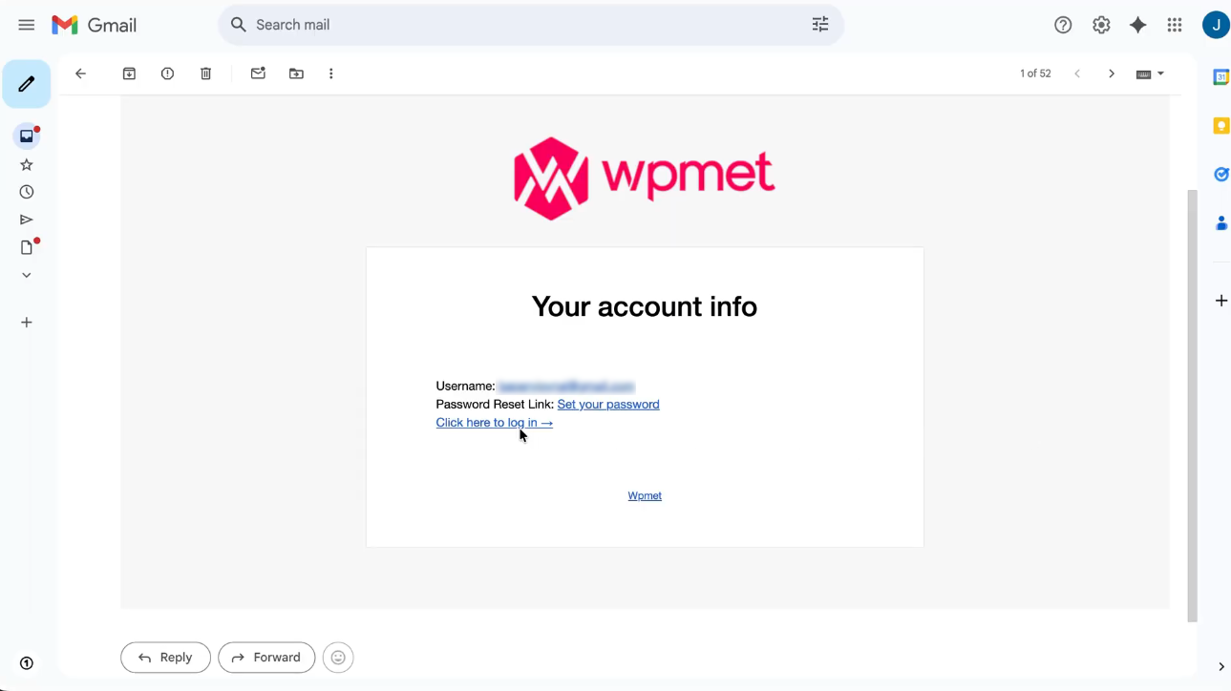Open the Gemini sparkle icon
The width and height of the screenshot is (1231, 691).
(x=1137, y=25)
